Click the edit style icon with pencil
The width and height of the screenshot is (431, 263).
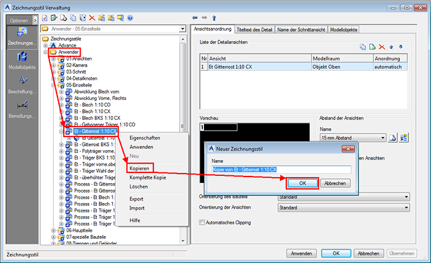(54, 18)
